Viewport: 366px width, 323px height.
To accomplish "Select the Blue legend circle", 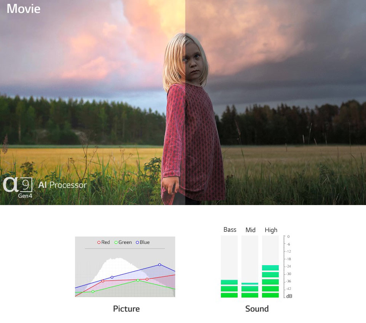I will pyautogui.click(x=137, y=242).
